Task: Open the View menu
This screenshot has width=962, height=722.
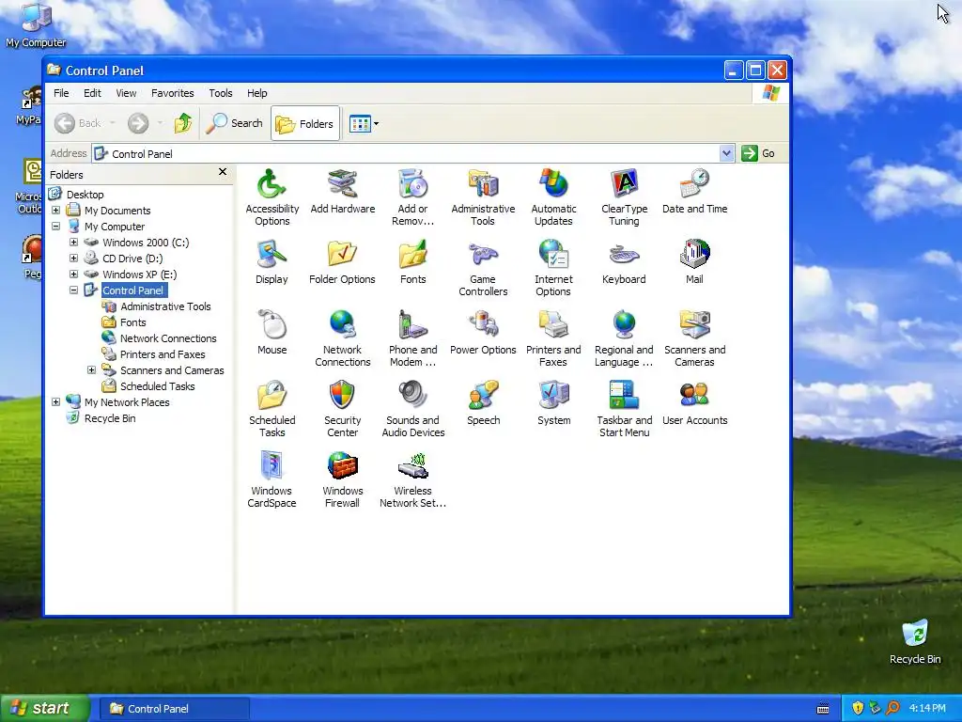Action: click(x=126, y=93)
